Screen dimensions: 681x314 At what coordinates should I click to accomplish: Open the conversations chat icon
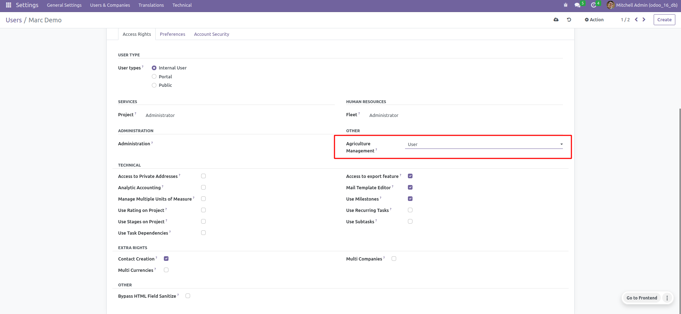tap(578, 5)
